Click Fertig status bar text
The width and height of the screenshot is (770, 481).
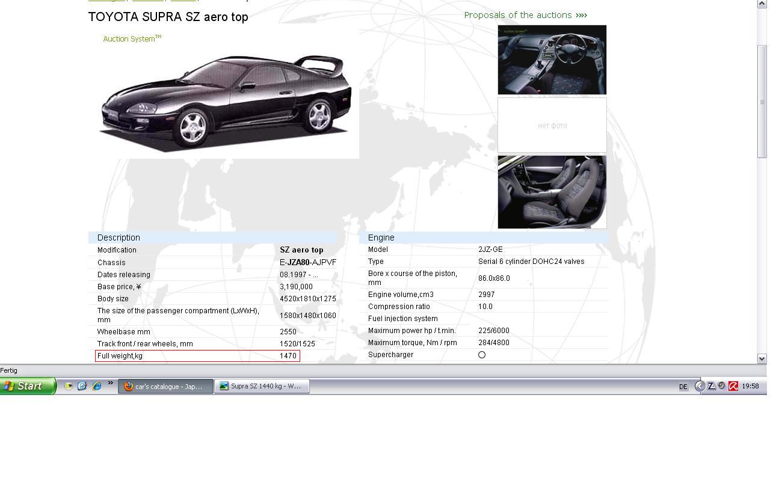coord(9,370)
